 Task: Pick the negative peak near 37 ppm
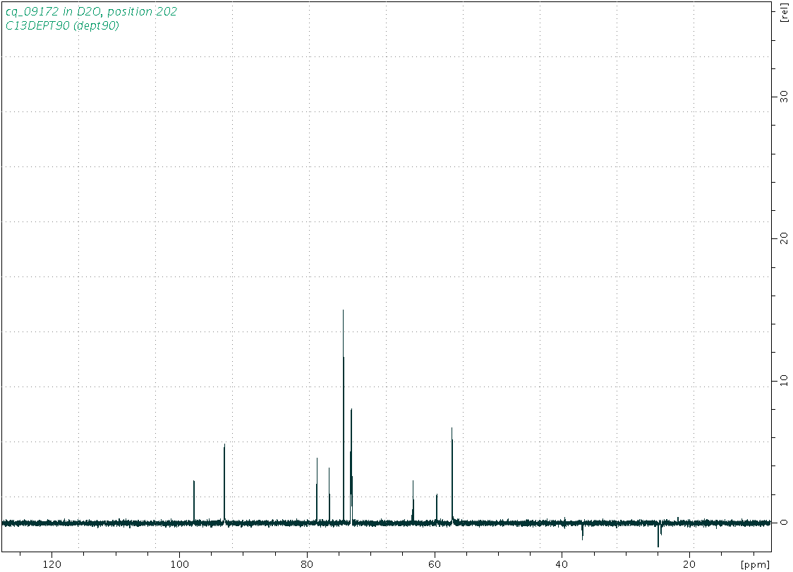[582, 532]
